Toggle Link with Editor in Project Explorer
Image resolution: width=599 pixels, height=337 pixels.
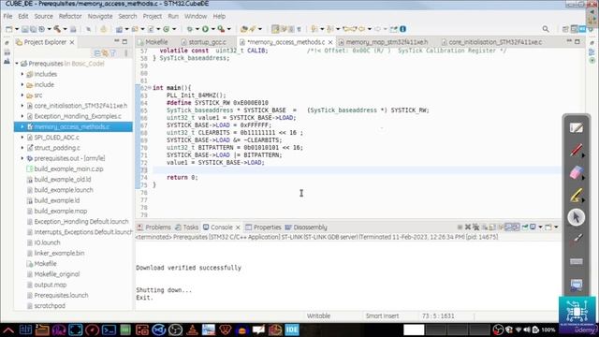[105, 53]
